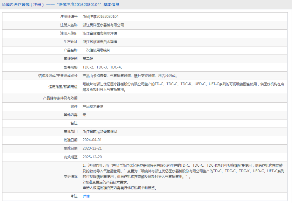292x203 pixels.
Task: Select product name 一次性使用喉镜片
Action: coord(97,50)
